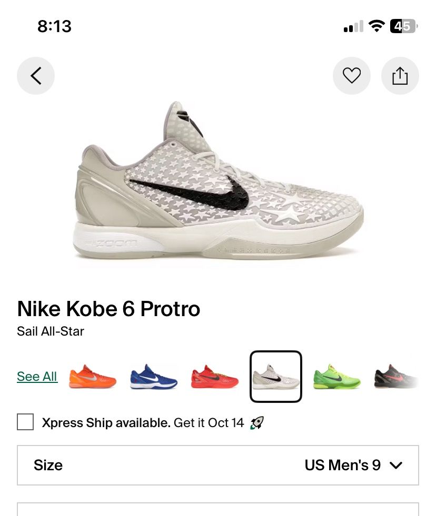Open the share sheet icon
The width and height of the screenshot is (436, 516).
click(400, 76)
